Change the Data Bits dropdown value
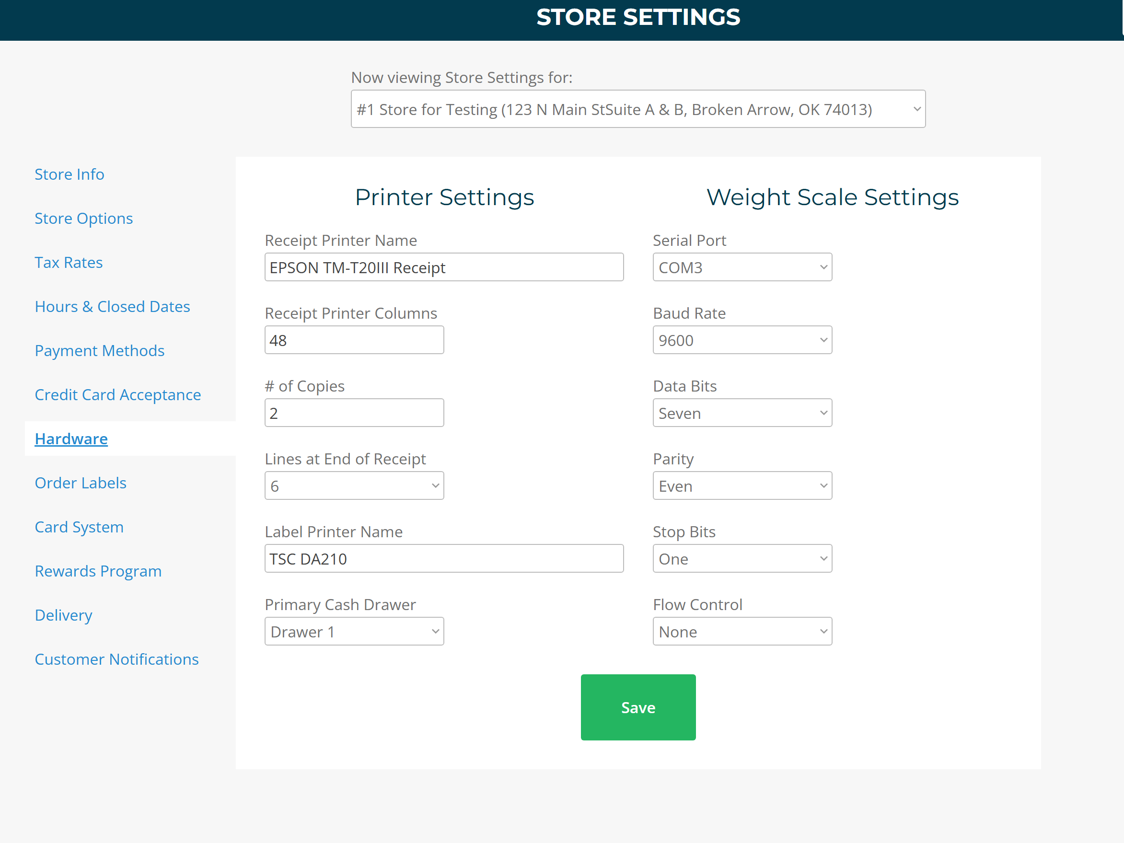 click(742, 413)
